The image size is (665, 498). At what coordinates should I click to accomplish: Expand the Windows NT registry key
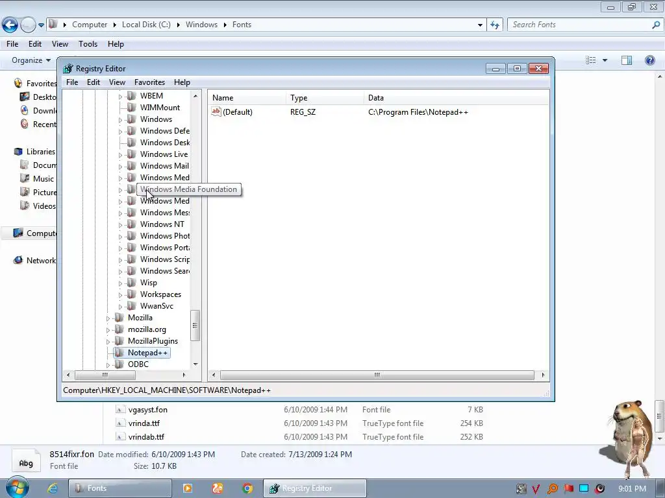pyautogui.click(x=120, y=225)
